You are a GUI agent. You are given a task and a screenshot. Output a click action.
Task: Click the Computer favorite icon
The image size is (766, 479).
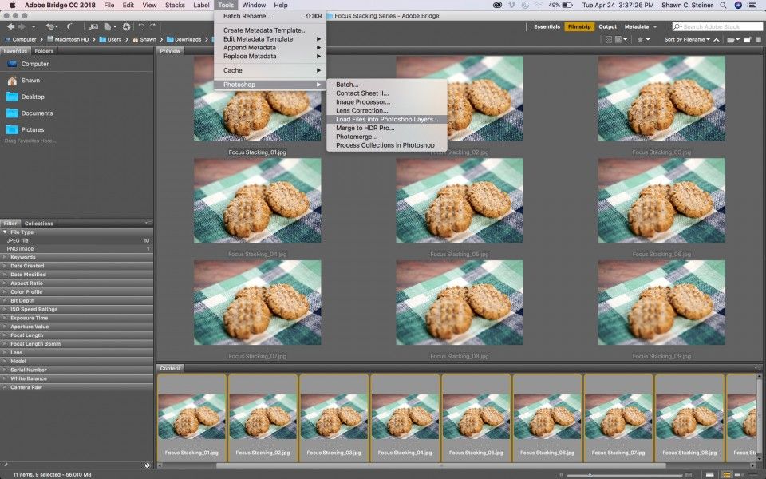point(12,64)
